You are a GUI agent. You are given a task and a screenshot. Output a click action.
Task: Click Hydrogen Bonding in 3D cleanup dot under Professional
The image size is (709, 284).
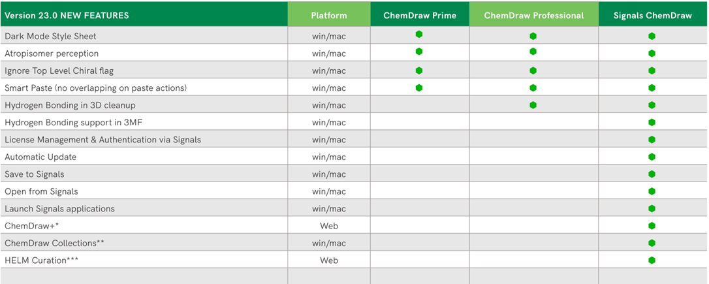[x=533, y=105]
